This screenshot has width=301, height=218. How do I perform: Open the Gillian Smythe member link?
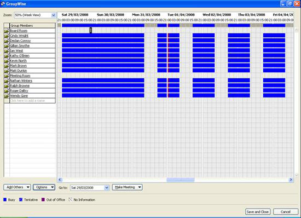(x=20, y=45)
